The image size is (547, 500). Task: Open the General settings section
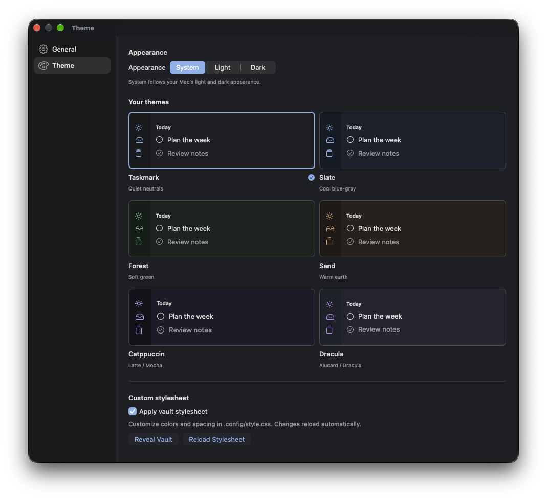click(x=72, y=49)
